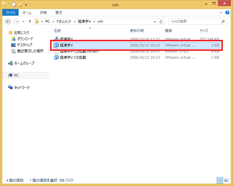Open ネットワーク in the navigation pane
Screen dimensions: 233x186
click(22, 87)
